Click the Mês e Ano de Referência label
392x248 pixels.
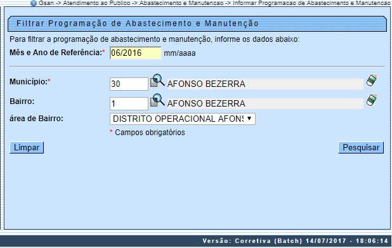point(56,53)
